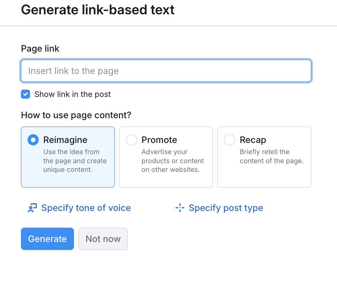
Task: Click the dotted crosshair icon beside Specify post type
Action: [179, 207]
